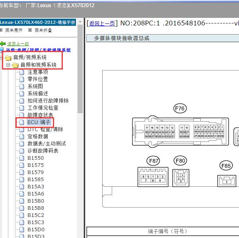Click the green back arrow icon
The image size is (239, 238).
coord(3,44)
